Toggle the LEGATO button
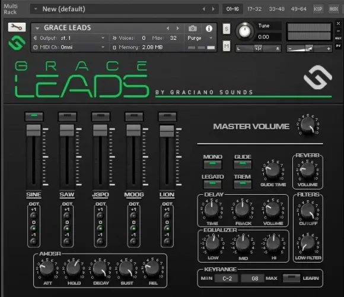 pyautogui.click(x=212, y=184)
